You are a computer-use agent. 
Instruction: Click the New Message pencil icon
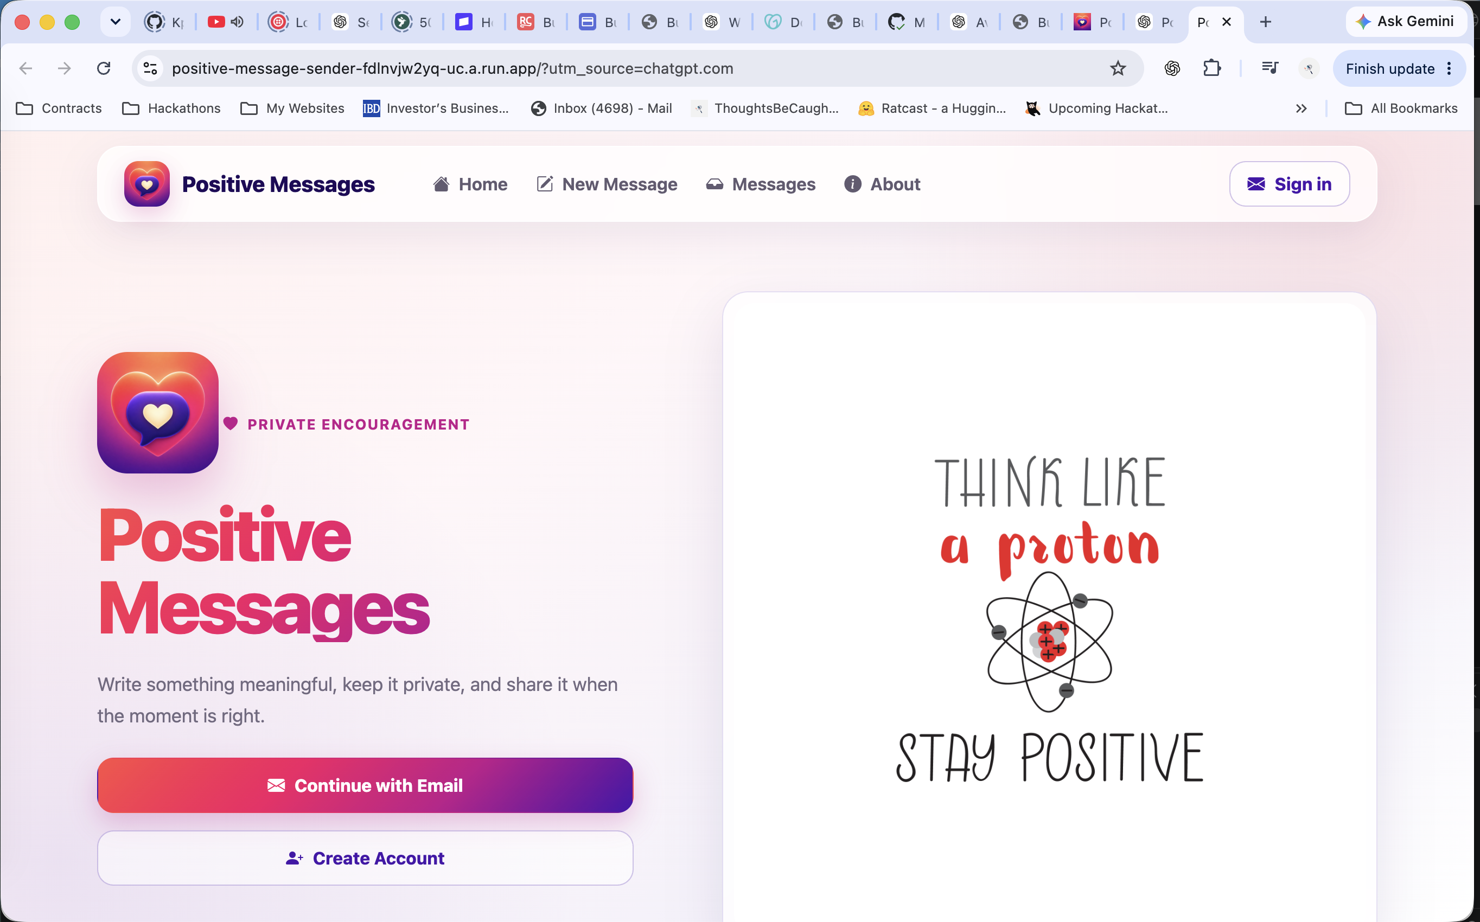[545, 183]
